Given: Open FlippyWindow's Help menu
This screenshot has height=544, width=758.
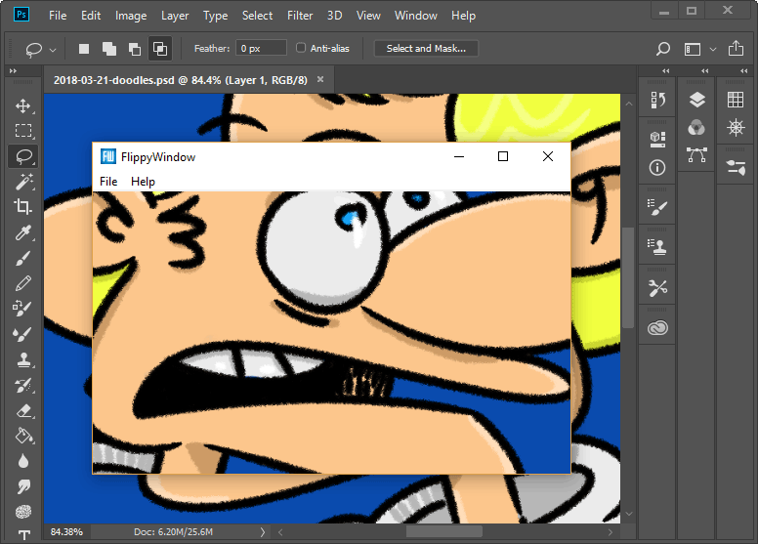Looking at the screenshot, I should (x=143, y=182).
